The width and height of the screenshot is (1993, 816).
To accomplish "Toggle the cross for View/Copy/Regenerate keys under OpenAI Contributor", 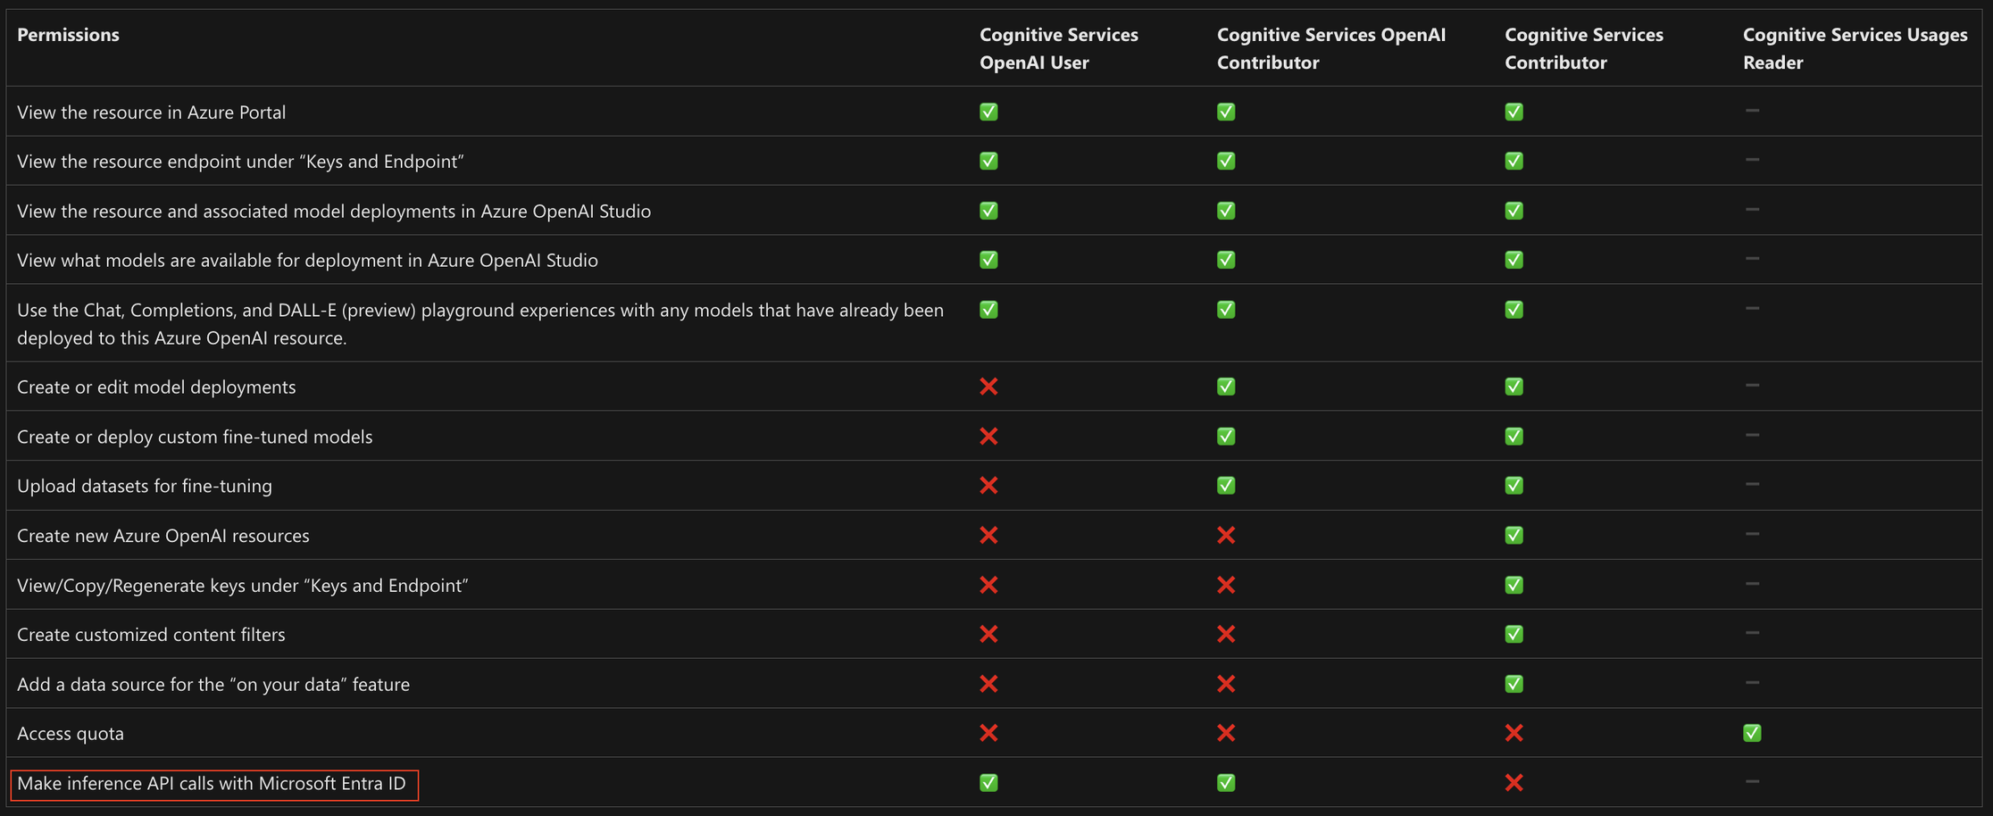I will point(1226,586).
